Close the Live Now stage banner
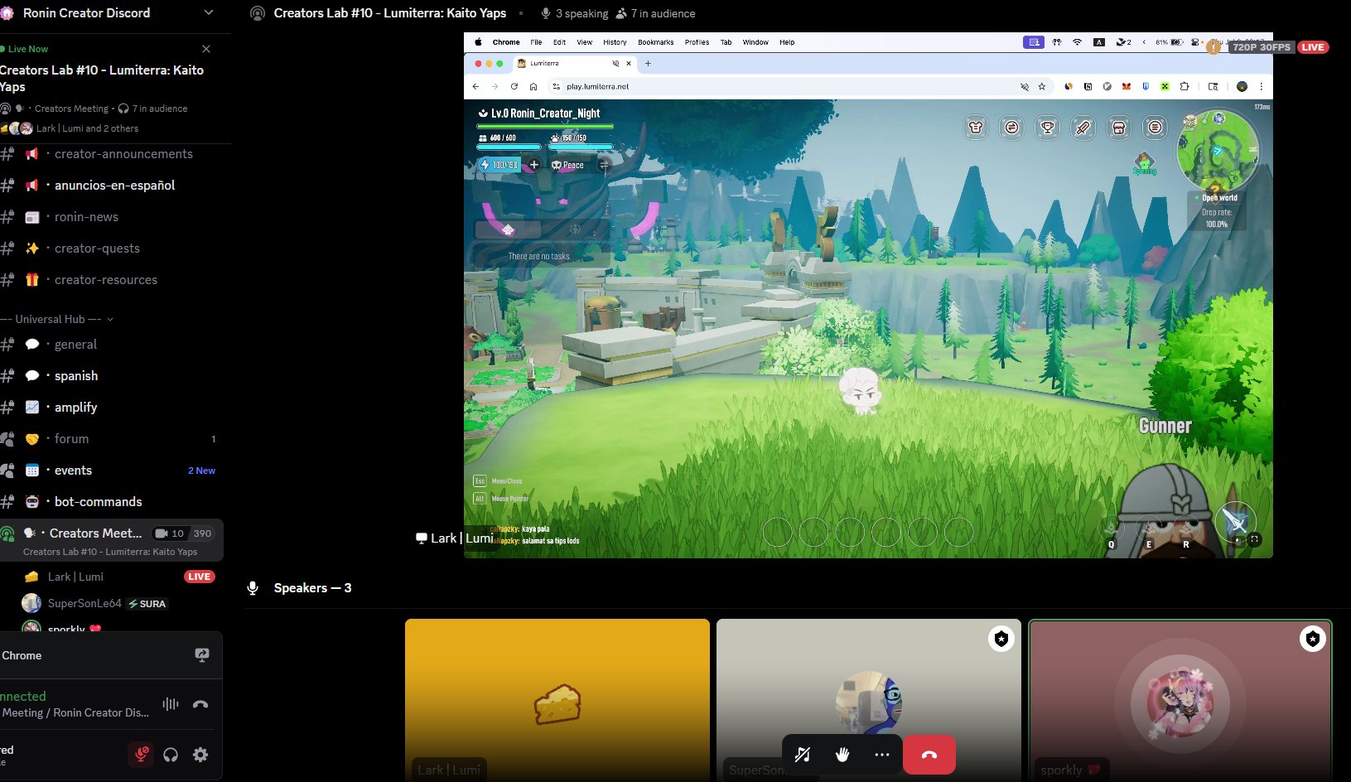 point(206,49)
